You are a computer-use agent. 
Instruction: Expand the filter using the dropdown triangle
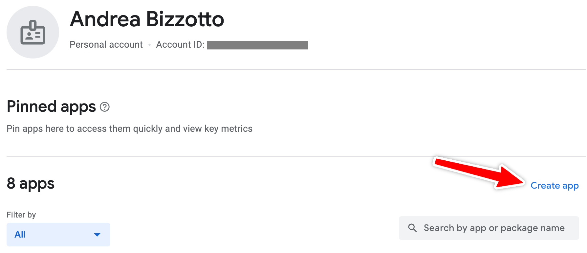[97, 235]
